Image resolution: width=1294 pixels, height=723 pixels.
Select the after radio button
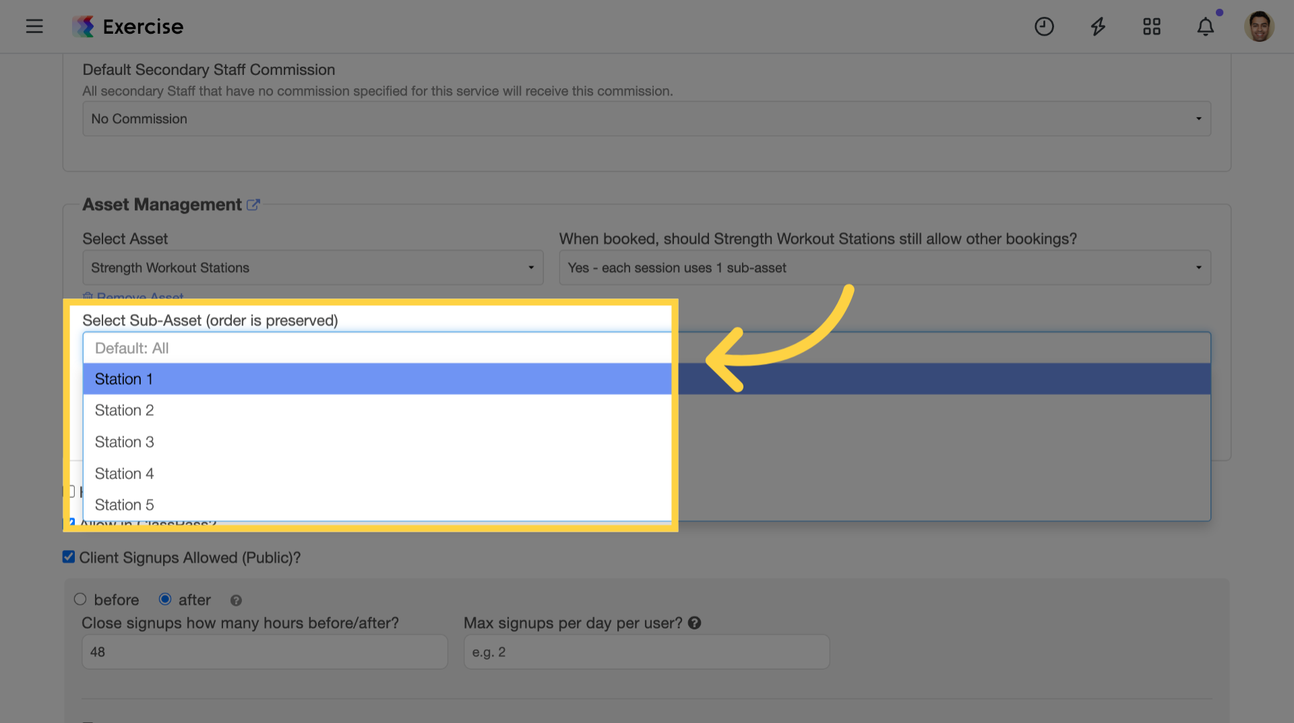165,599
